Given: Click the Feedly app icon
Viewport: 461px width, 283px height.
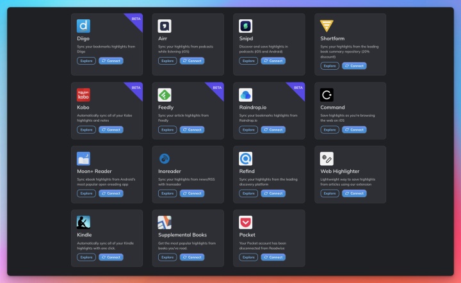Looking at the screenshot, I should pos(165,95).
